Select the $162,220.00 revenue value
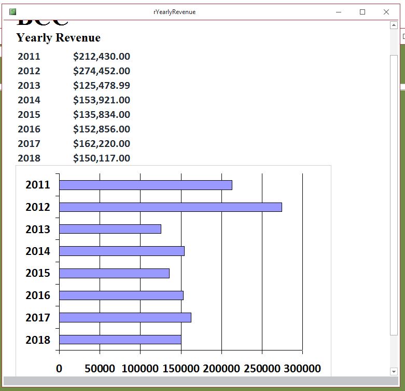 102,143
